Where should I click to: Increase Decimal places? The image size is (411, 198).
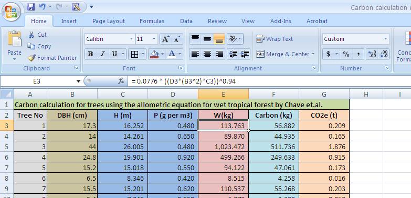click(x=372, y=54)
